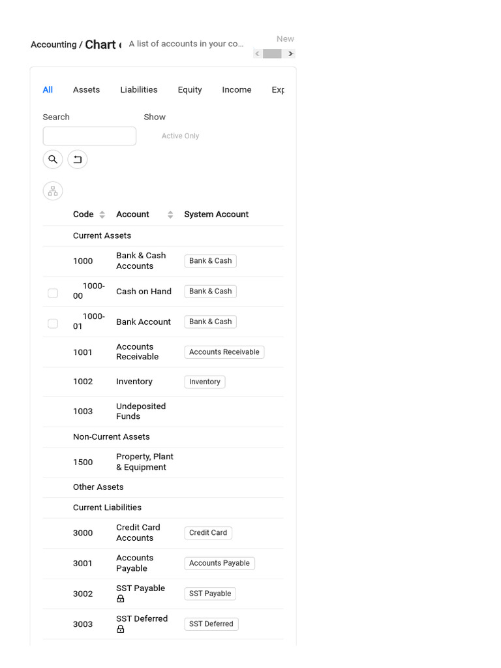Open the Active Only show dropdown
501x668 pixels.
click(181, 136)
